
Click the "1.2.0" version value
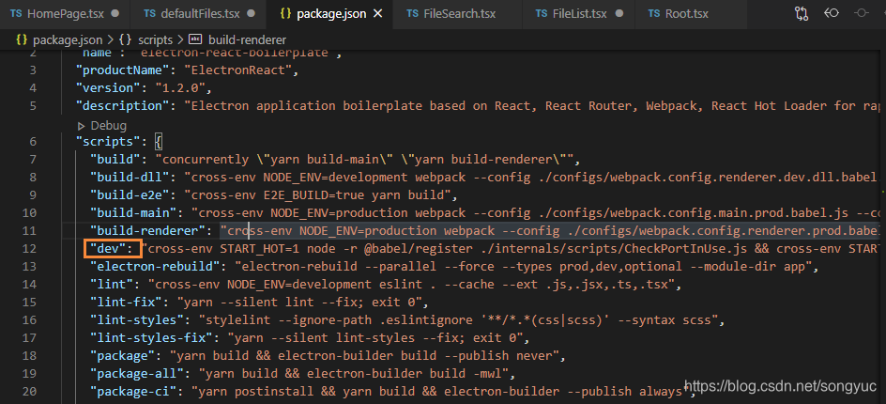[179, 87]
